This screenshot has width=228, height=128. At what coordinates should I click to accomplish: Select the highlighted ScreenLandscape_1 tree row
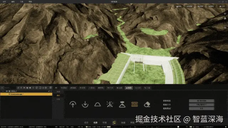26,94
